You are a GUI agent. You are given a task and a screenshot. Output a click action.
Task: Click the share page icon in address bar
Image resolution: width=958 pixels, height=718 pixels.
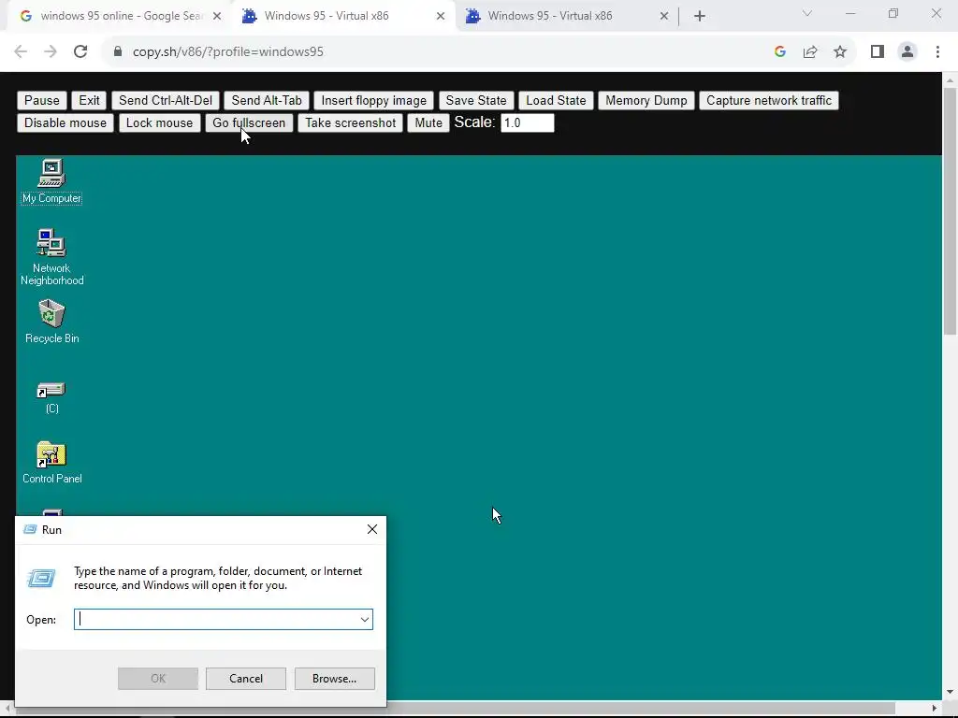(810, 52)
